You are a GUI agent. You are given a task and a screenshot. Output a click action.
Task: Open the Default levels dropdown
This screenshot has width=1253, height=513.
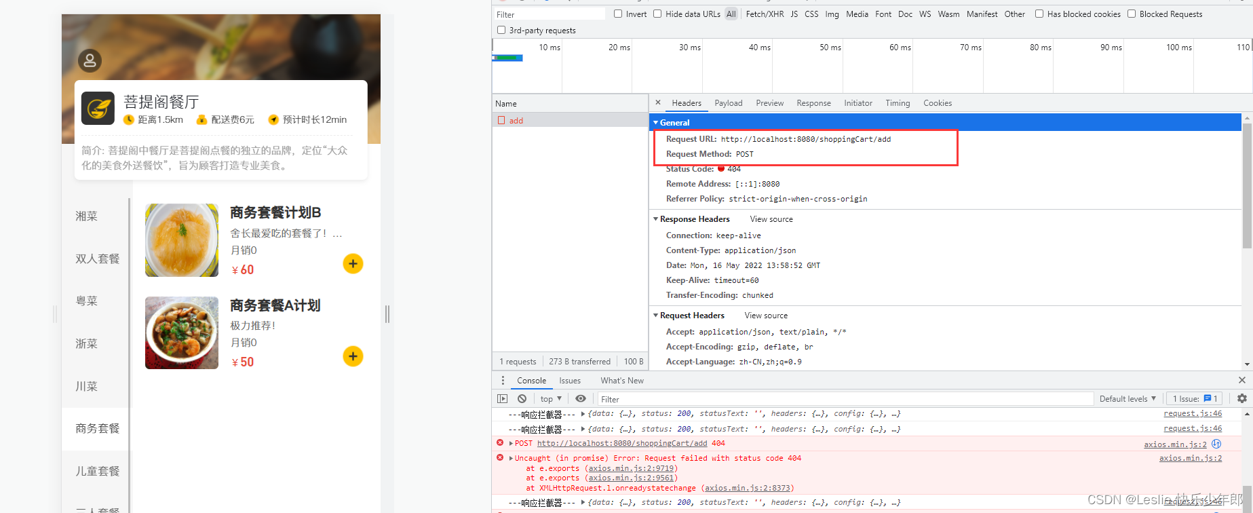[x=1127, y=399]
